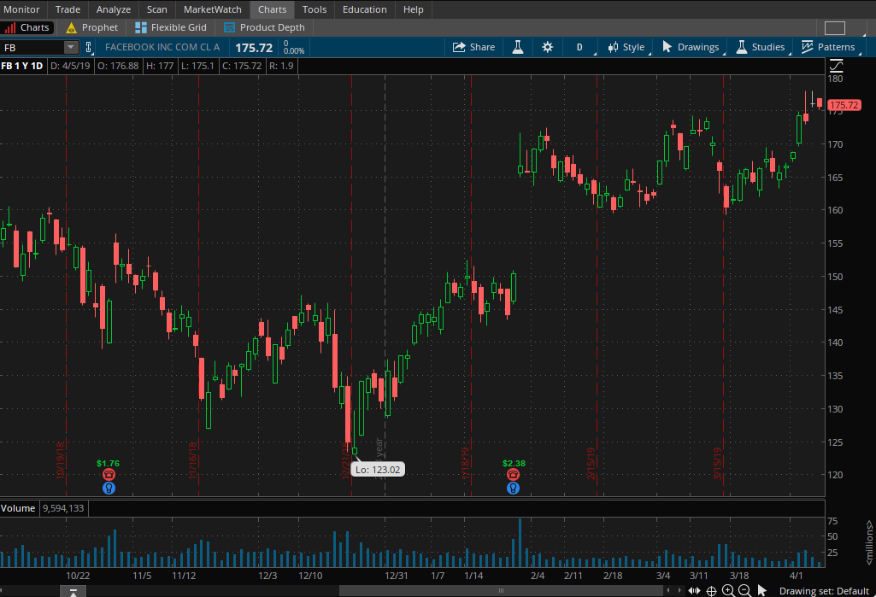Click the zoom in magnifier
The width and height of the screenshot is (876, 597).
click(728, 591)
